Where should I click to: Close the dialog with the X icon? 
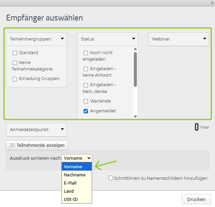pos(212,3)
